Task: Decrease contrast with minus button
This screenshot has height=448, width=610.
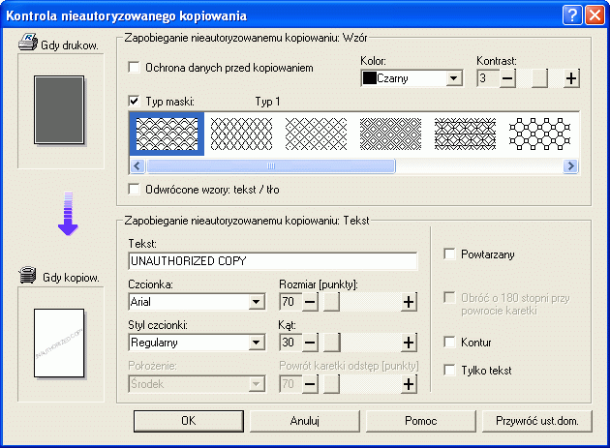Action: [x=508, y=78]
